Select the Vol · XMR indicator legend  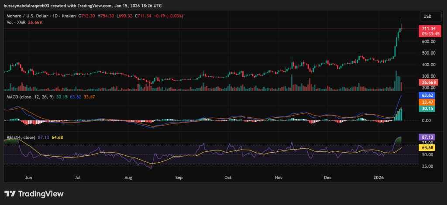(x=16, y=22)
